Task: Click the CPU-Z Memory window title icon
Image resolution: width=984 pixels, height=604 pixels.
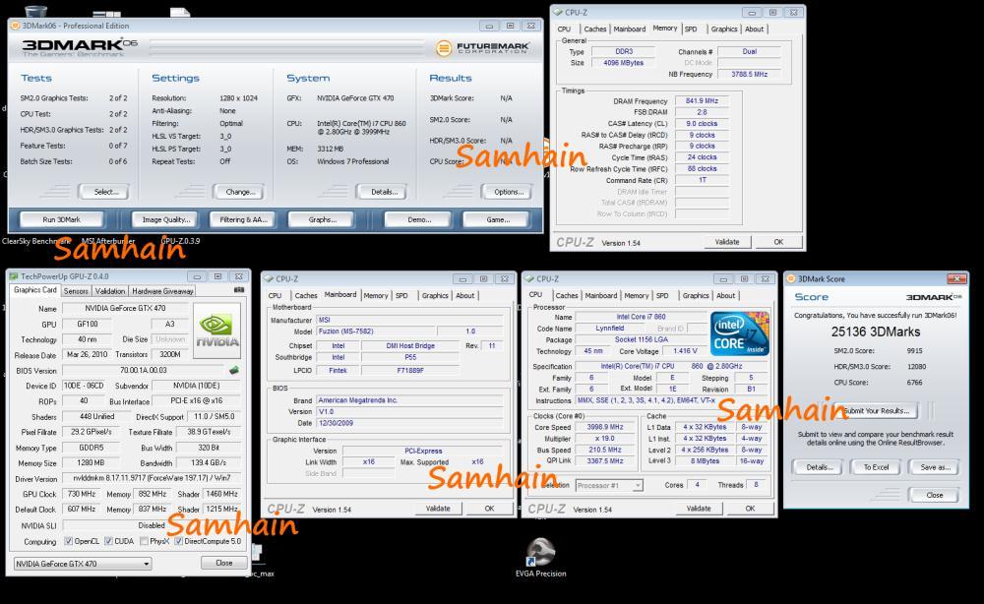Action: click(x=558, y=13)
